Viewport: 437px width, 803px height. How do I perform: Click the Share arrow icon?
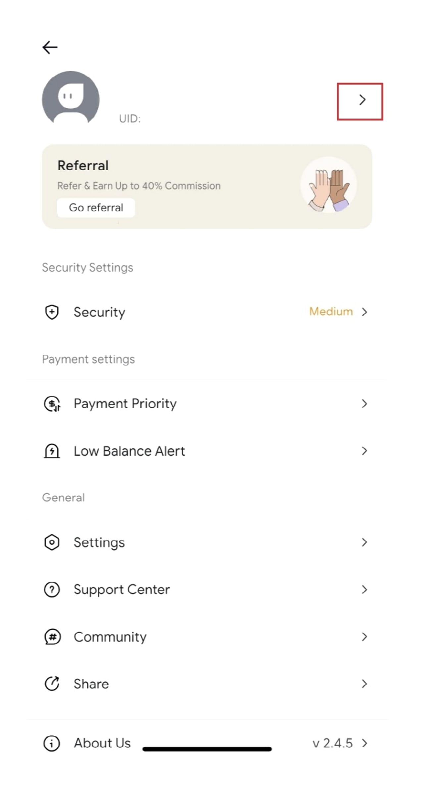[x=52, y=684]
